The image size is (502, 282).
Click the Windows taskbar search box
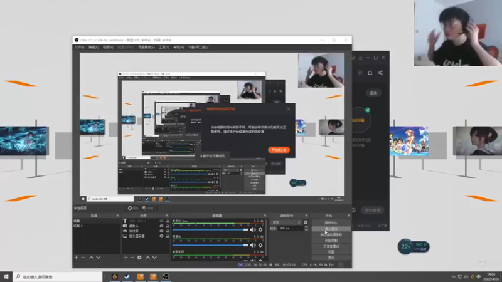pos(58,277)
